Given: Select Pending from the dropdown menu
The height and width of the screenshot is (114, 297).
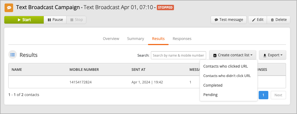Looking at the screenshot, I should [x=210, y=95].
